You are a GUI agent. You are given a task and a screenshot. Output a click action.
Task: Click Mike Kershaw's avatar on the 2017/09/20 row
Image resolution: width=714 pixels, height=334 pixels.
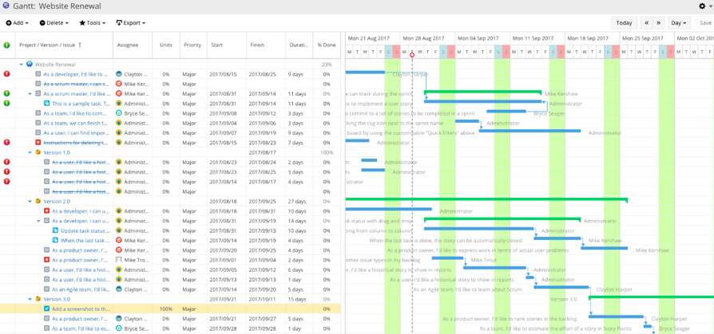[x=119, y=250]
